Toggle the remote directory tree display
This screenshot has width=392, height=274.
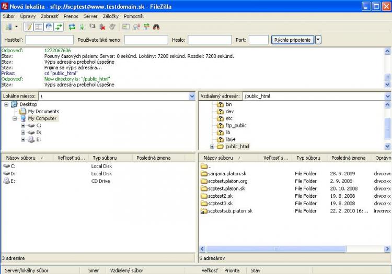click(x=49, y=27)
